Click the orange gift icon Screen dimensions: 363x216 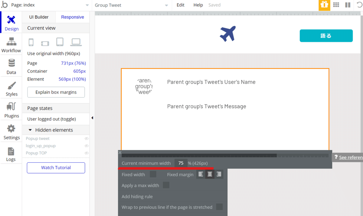click(x=324, y=5)
